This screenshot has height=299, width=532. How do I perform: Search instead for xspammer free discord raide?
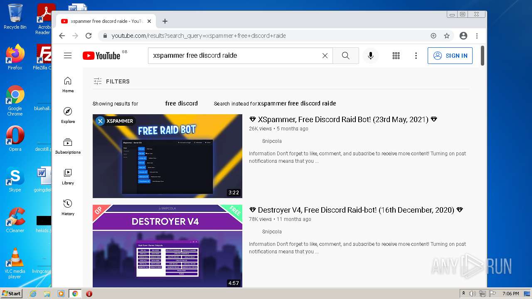[x=297, y=103]
